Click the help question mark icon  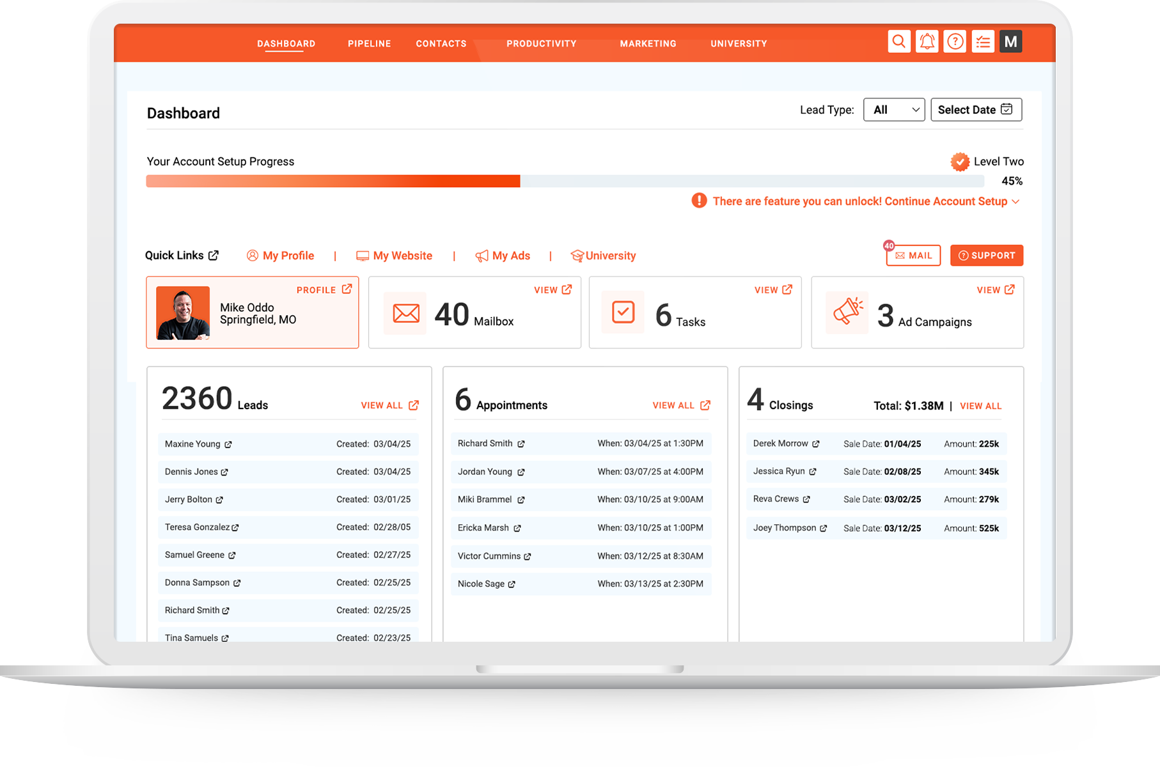(x=955, y=42)
